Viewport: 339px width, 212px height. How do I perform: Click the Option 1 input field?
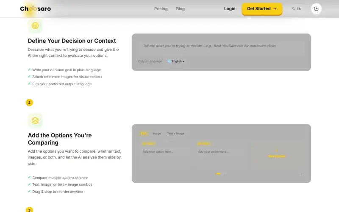[165, 155]
